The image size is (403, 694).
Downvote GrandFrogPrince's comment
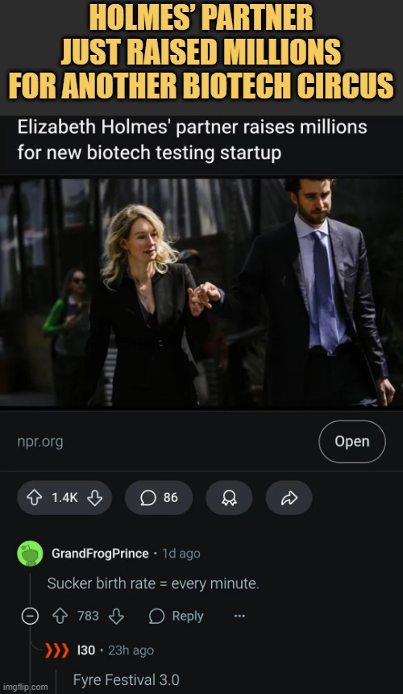tap(116, 616)
